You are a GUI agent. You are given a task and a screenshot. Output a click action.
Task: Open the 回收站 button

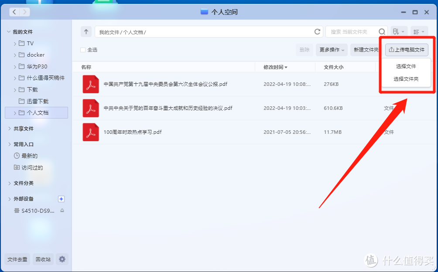coord(43,259)
